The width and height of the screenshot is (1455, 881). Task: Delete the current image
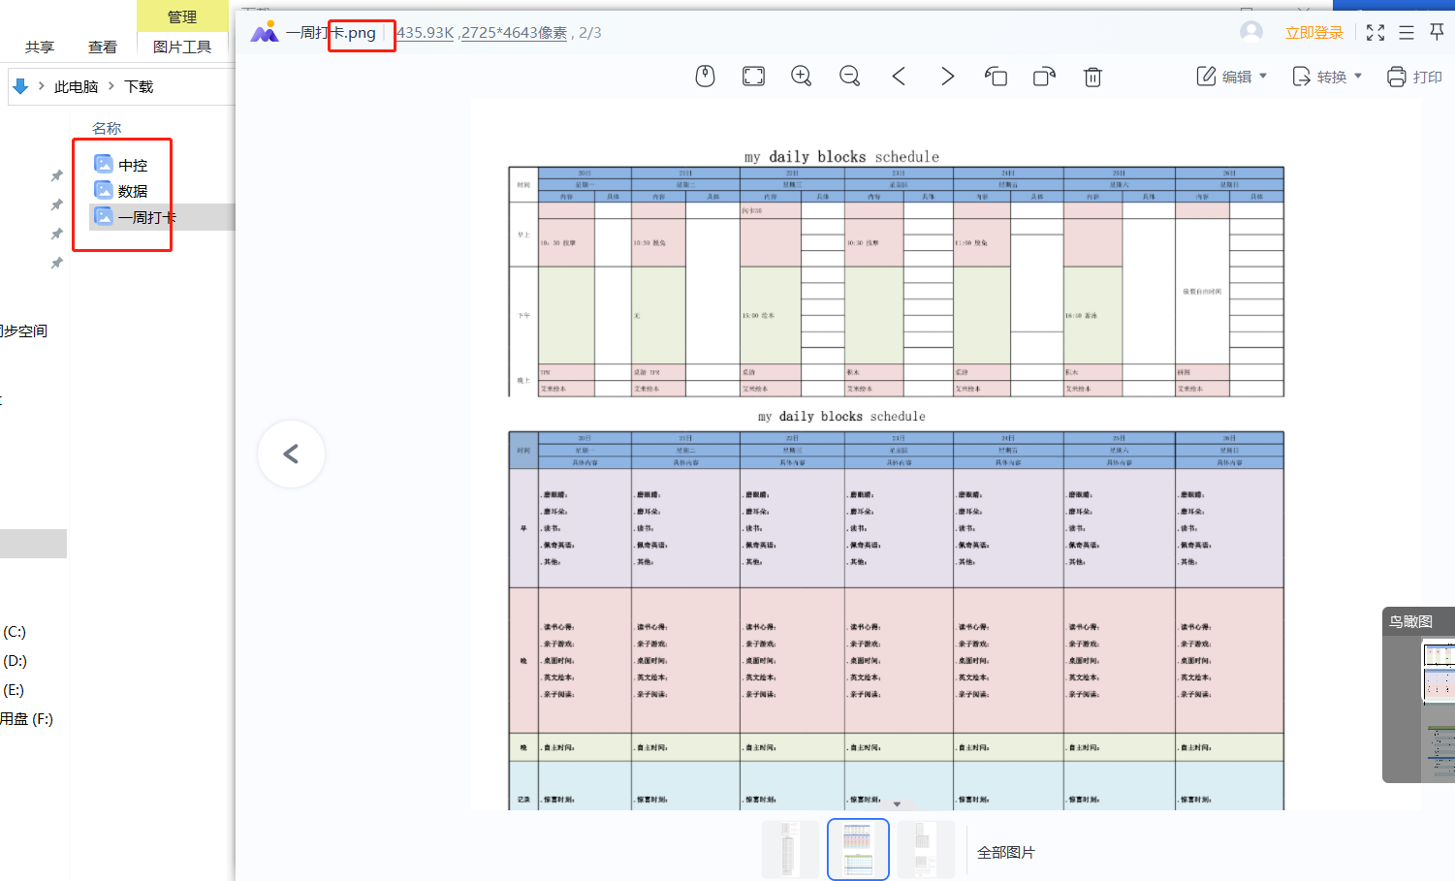pyautogui.click(x=1092, y=76)
